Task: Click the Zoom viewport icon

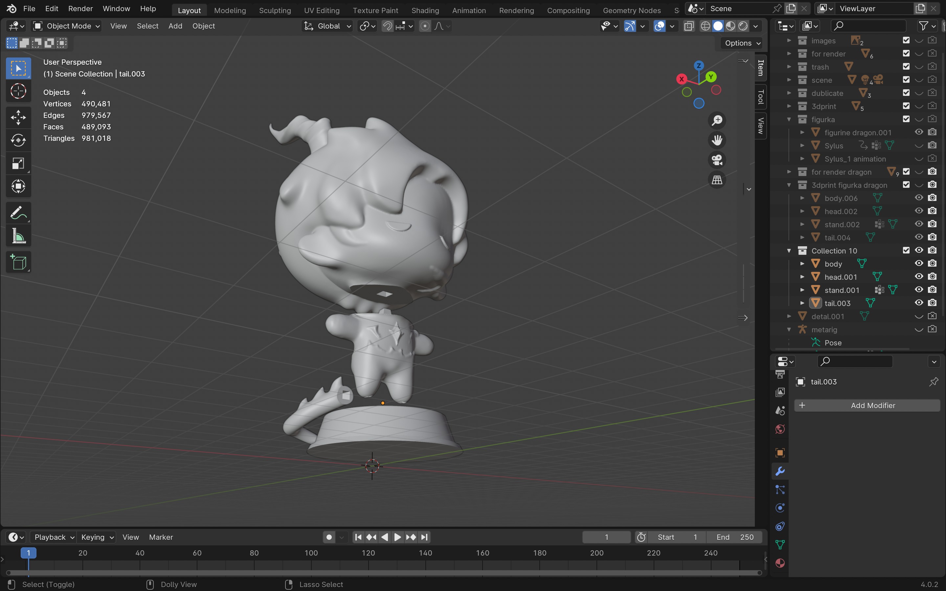Action: (717, 120)
